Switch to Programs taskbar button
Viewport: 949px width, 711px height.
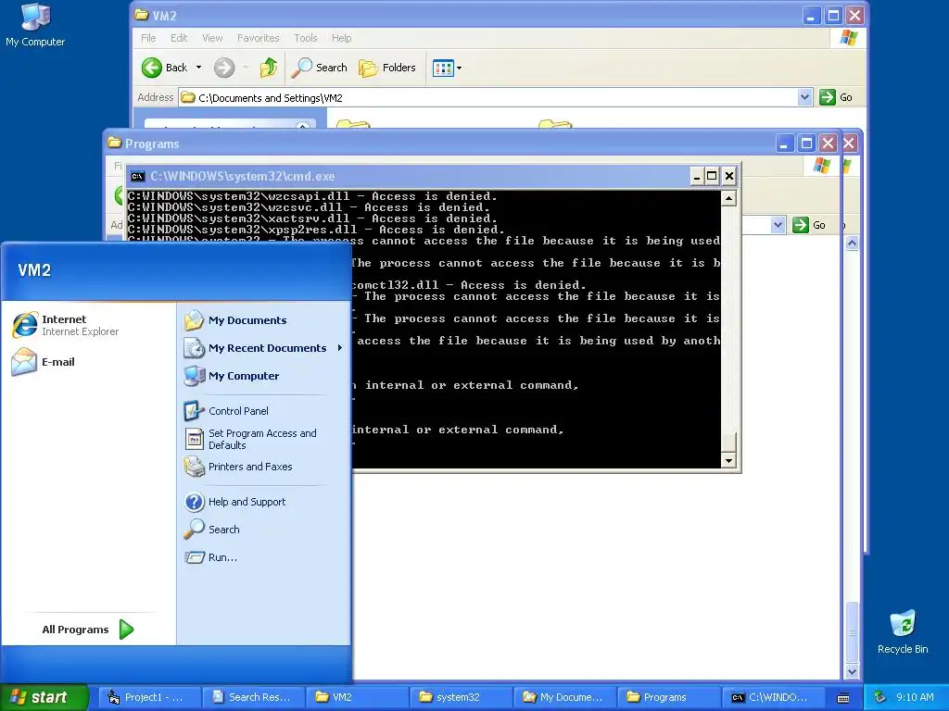669,697
